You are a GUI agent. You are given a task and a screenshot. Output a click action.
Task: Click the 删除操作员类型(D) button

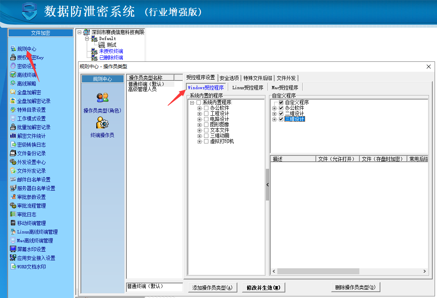pos(355,287)
